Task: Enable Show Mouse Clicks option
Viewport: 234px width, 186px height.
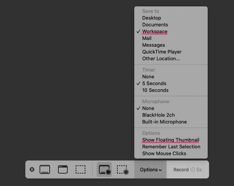Action: pyautogui.click(x=164, y=153)
